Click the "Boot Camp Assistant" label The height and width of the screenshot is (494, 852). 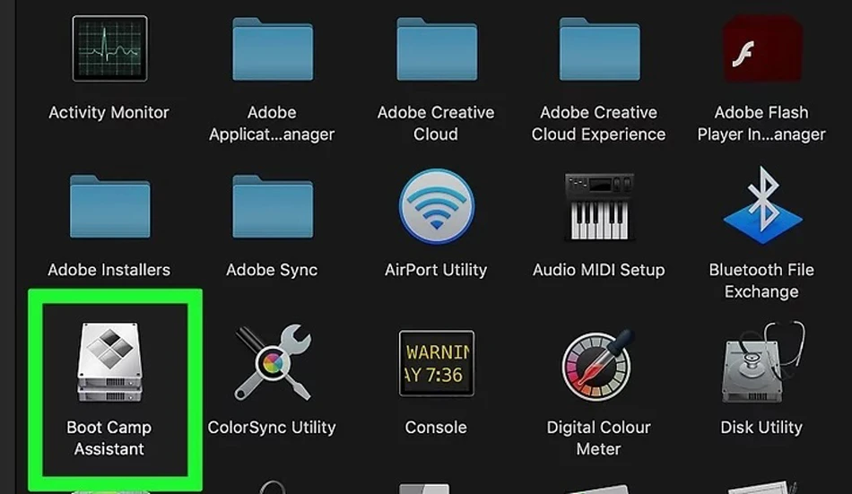(x=109, y=438)
